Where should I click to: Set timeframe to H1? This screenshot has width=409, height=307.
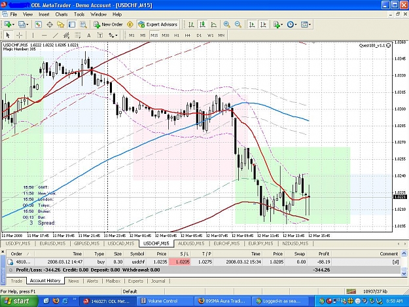(177, 35)
